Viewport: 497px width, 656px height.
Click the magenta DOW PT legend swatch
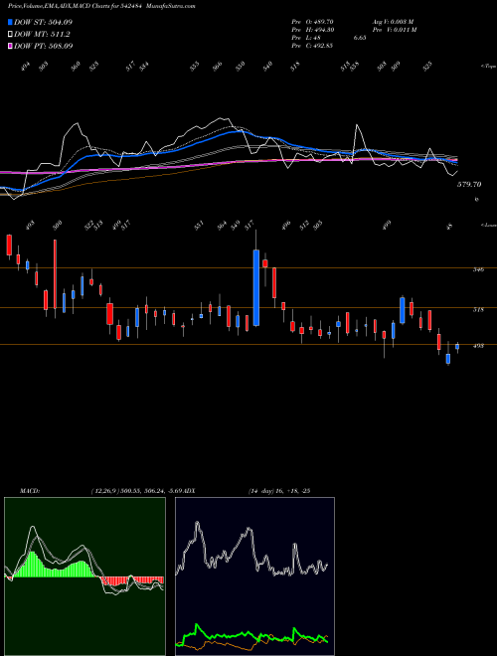10,46
